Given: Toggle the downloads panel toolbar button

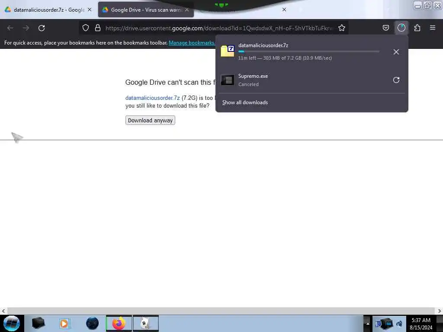Looking at the screenshot, I should coord(401,28).
